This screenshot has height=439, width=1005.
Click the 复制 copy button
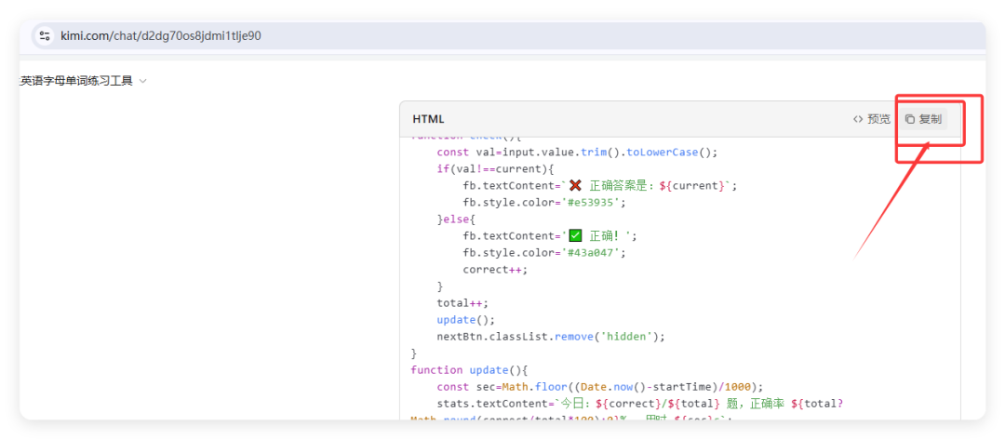[923, 119]
